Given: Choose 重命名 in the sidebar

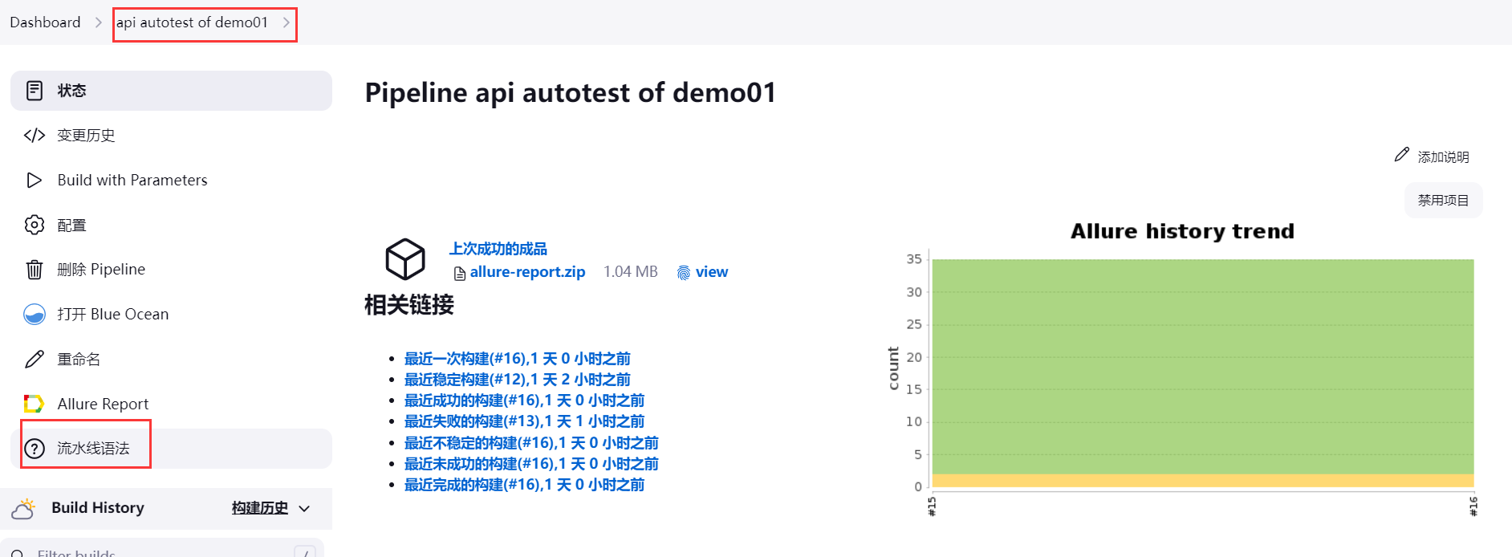Looking at the screenshot, I should pyautogui.click(x=171, y=359).
